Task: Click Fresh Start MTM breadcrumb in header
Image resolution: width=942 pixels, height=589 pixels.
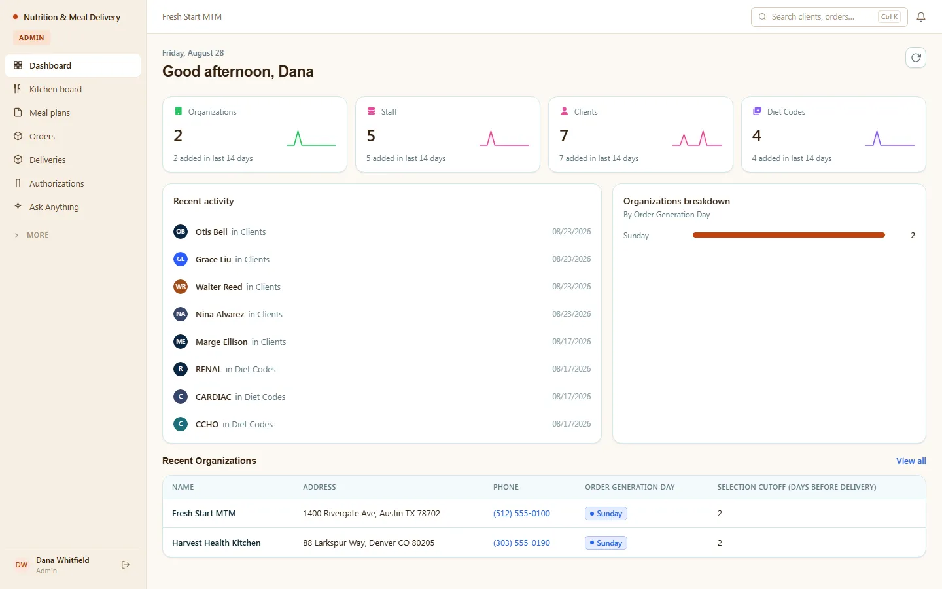Action: click(x=192, y=17)
